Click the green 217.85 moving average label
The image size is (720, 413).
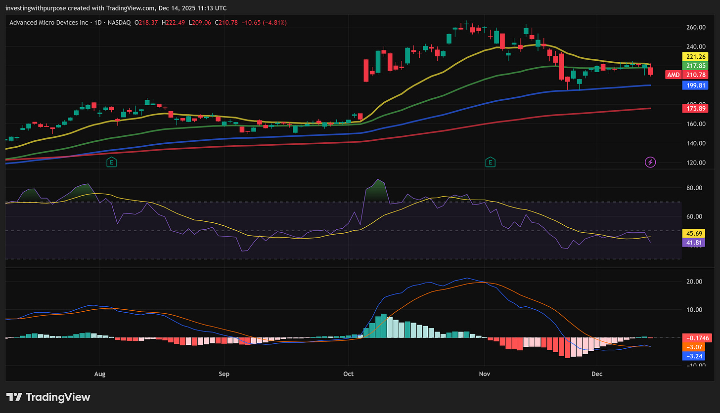pos(695,65)
